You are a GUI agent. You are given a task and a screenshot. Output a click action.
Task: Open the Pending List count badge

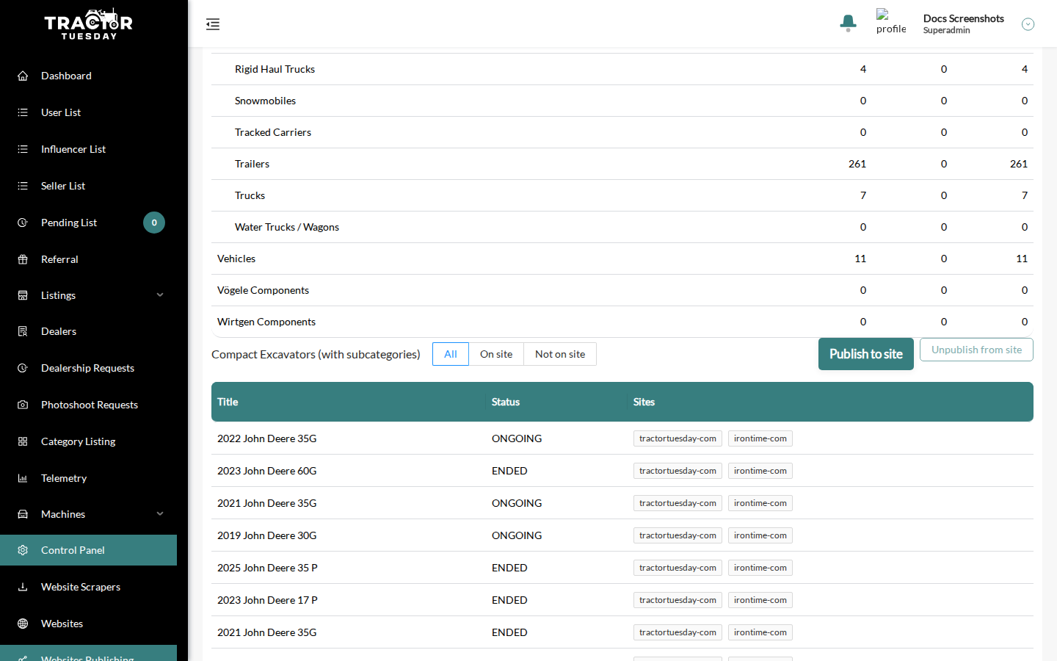coord(154,223)
